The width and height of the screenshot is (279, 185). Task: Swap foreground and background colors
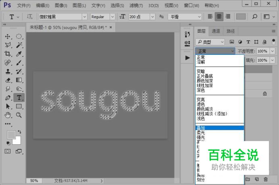click(x=19, y=132)
